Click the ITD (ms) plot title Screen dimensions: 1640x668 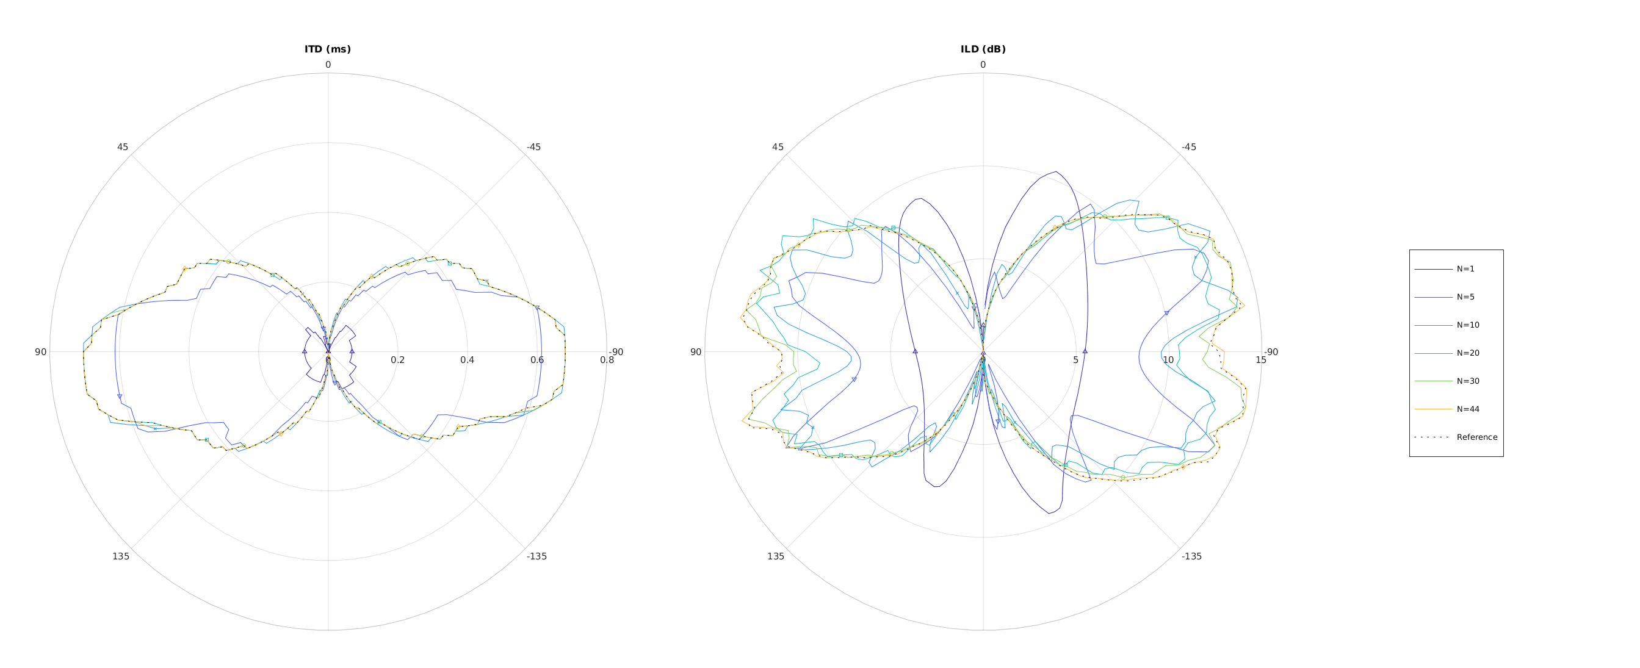point(327,49)
